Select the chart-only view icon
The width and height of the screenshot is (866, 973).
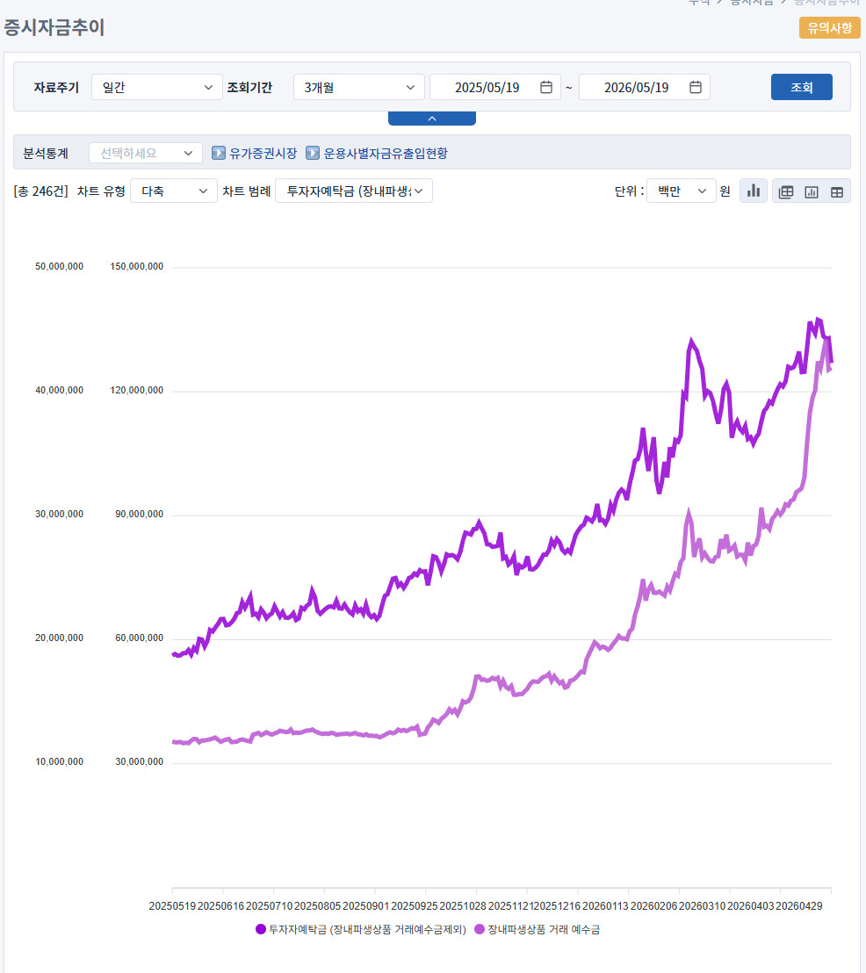[812, 191]
